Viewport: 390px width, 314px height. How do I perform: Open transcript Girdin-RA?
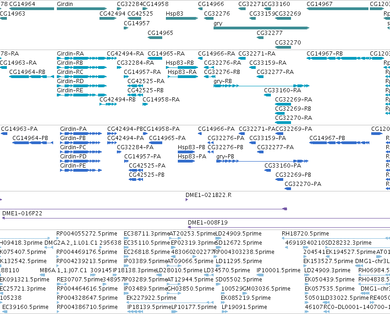click(71, 54)
